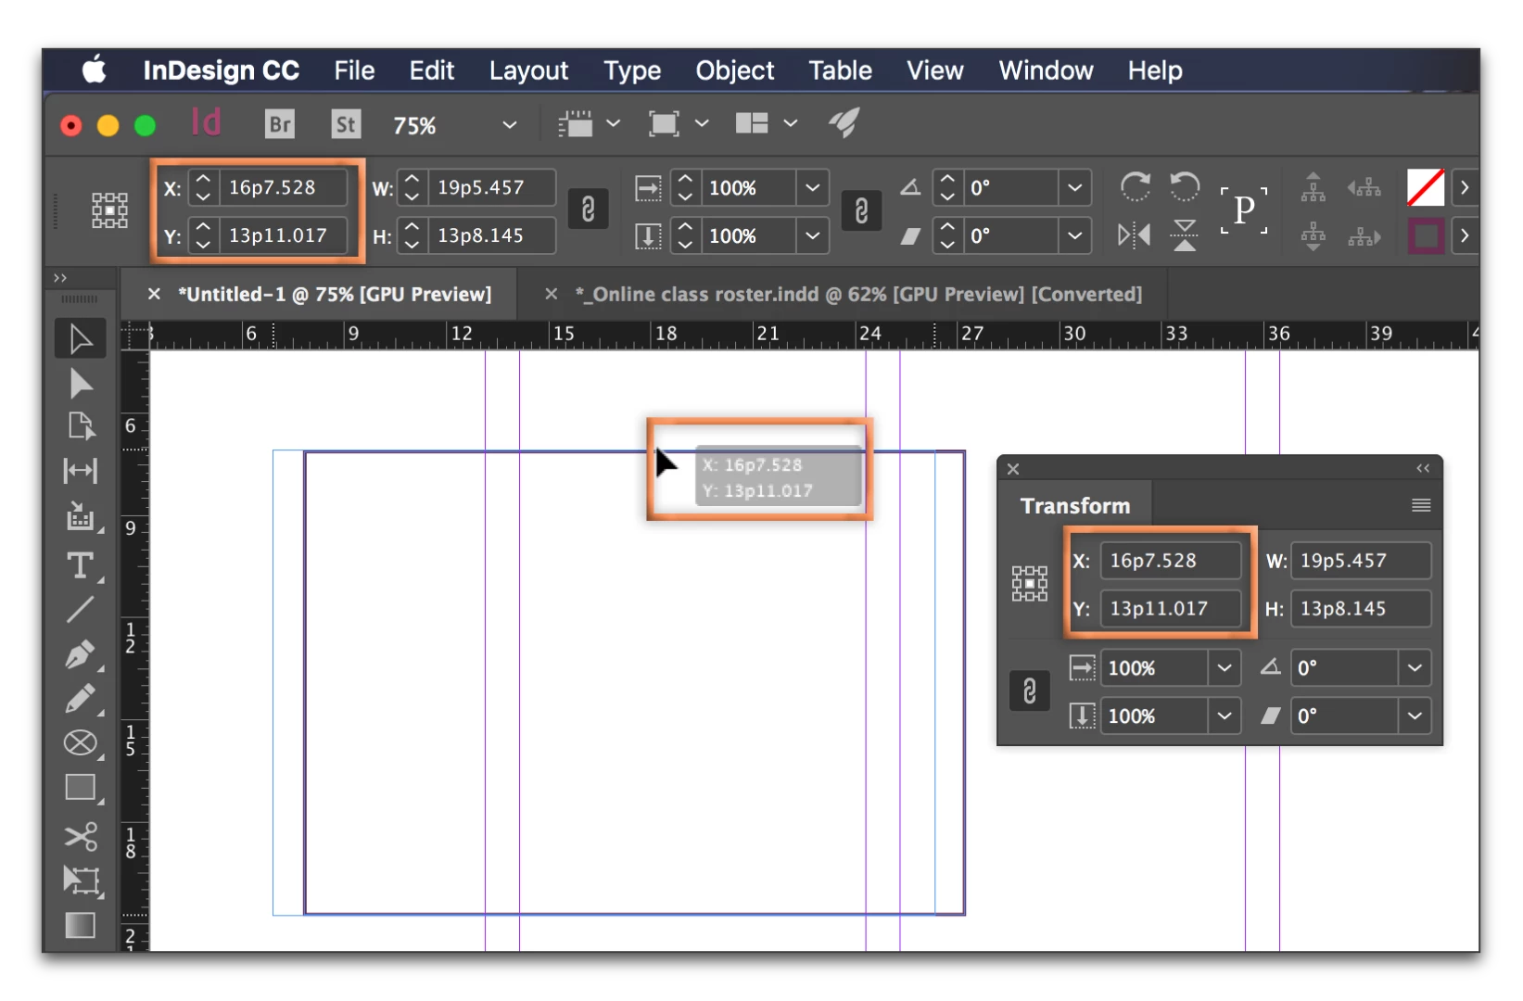Click the Transform panel tab title

click(x=1075, y=506)
